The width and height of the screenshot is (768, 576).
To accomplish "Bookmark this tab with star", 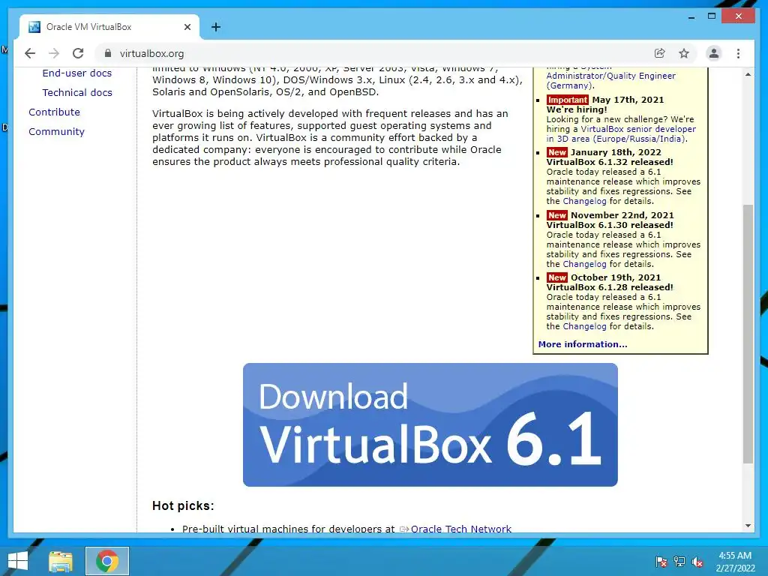I will [x=684, y=53].
